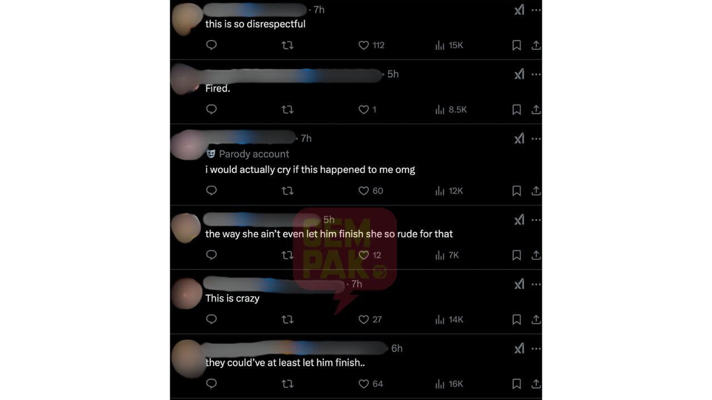Image resolution: width=712 pixels, height=400 pixels.
Task: Like the "this is so disrespectful" tweet
Action: pos(372,45)
